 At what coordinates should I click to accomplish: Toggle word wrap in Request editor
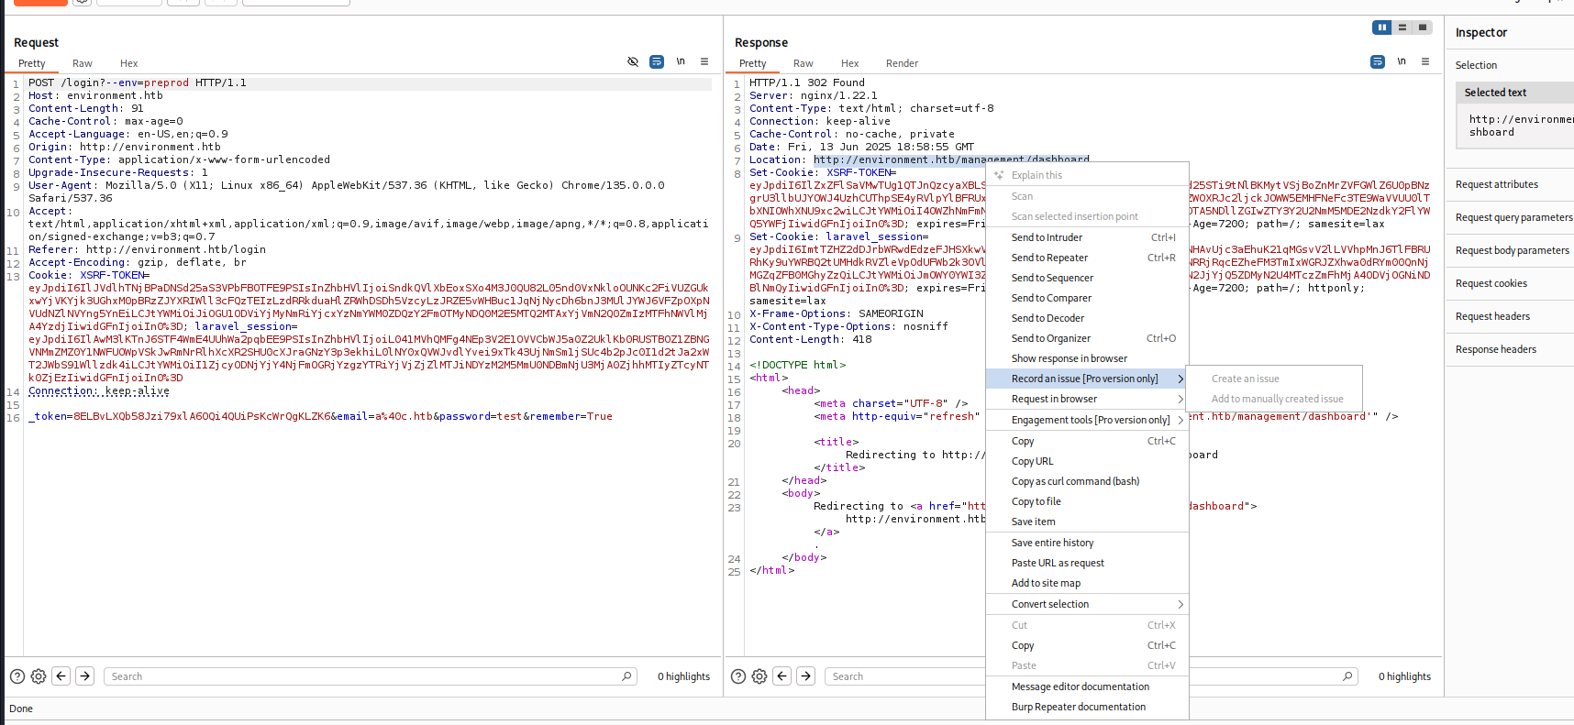(657, 62)
